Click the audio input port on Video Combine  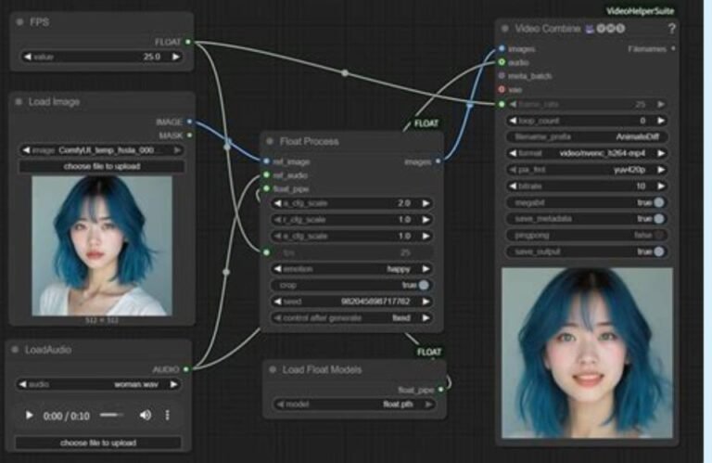[x=502, y=62]
